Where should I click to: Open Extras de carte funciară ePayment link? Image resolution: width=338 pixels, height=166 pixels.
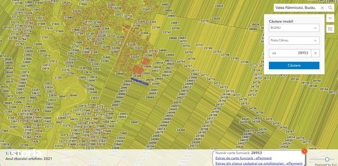(x=243, y=158)
